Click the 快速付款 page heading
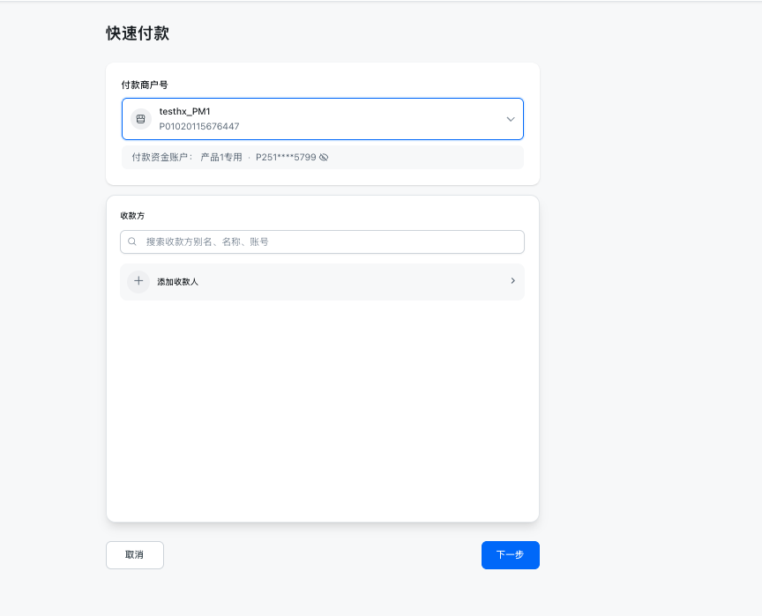Screen dimensions: 762x616 138,33
